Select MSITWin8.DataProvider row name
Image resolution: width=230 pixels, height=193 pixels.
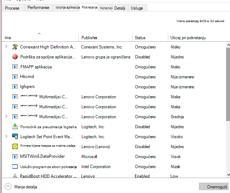42,156
